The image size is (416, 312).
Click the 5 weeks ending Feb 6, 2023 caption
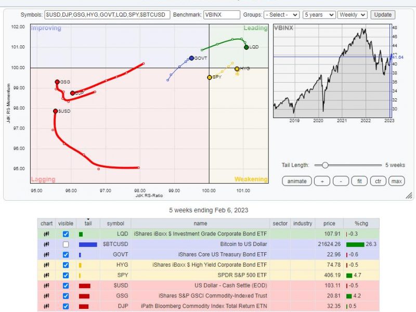209,210
